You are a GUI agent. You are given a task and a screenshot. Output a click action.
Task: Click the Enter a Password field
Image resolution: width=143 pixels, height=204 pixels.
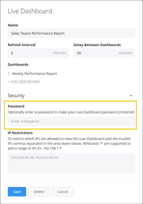click(x=71, y=121)
